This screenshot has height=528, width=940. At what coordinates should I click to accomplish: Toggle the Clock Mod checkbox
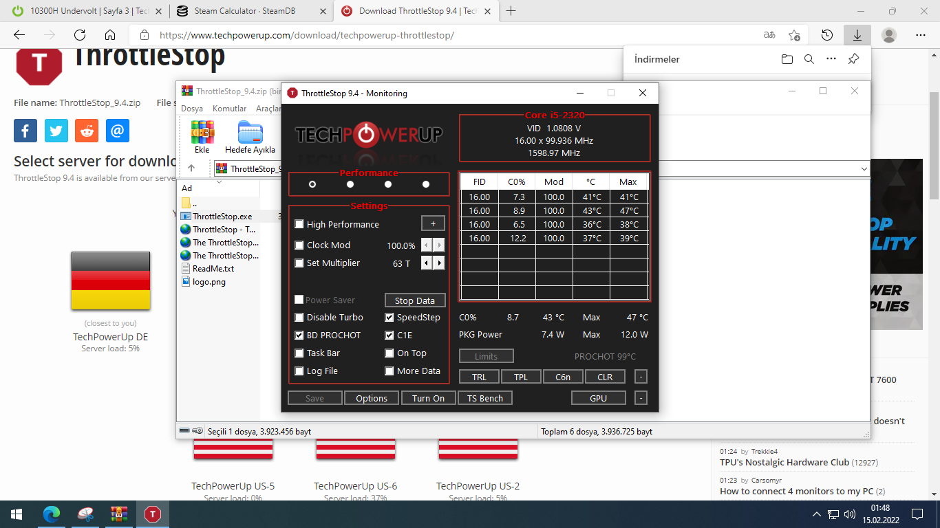click(299, 245)
